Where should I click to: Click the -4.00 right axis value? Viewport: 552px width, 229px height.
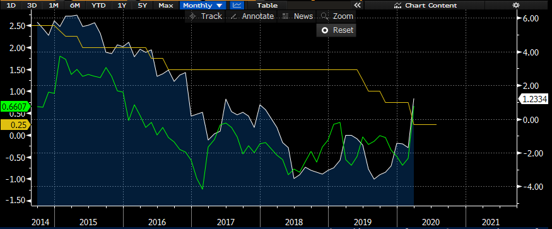pos(530,187)
